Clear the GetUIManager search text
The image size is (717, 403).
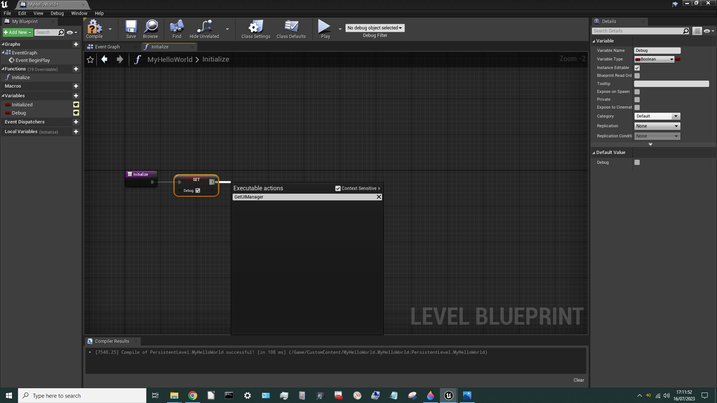(x=379, y=197)
